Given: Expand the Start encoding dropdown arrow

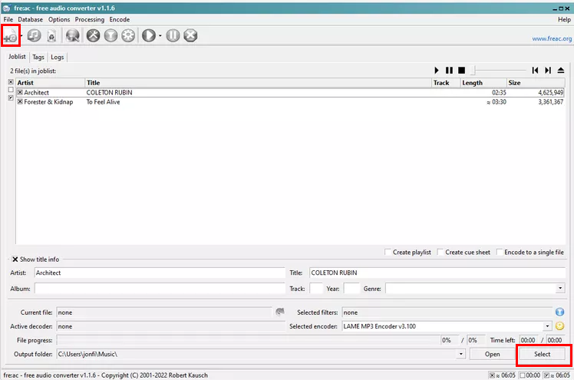Looking at the screenshot, I should click(x=160, y=36).
